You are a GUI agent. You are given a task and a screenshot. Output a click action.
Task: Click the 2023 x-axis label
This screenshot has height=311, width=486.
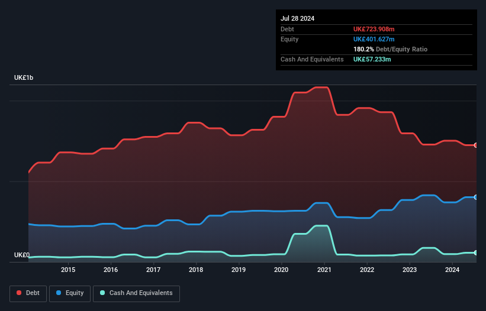tap(410, 270)
